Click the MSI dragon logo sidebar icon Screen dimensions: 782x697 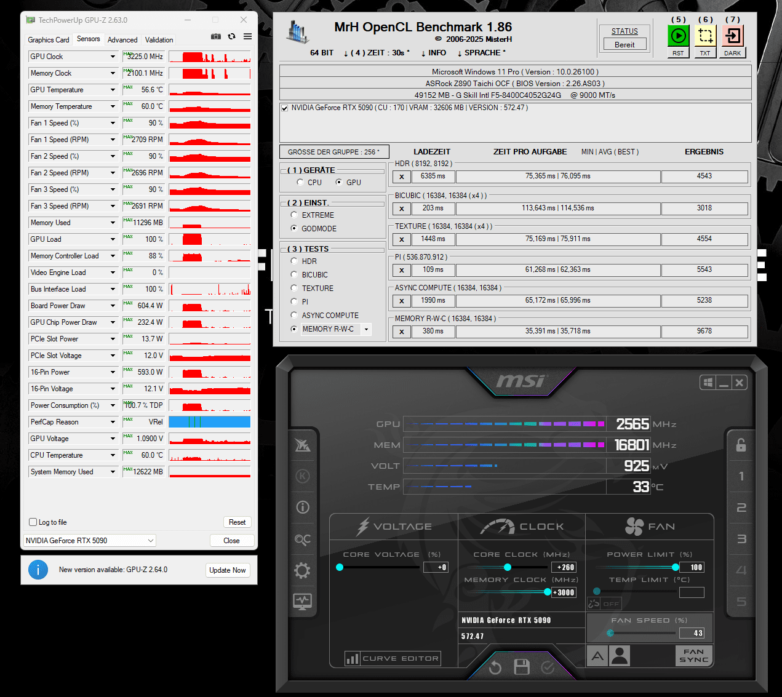302,445
